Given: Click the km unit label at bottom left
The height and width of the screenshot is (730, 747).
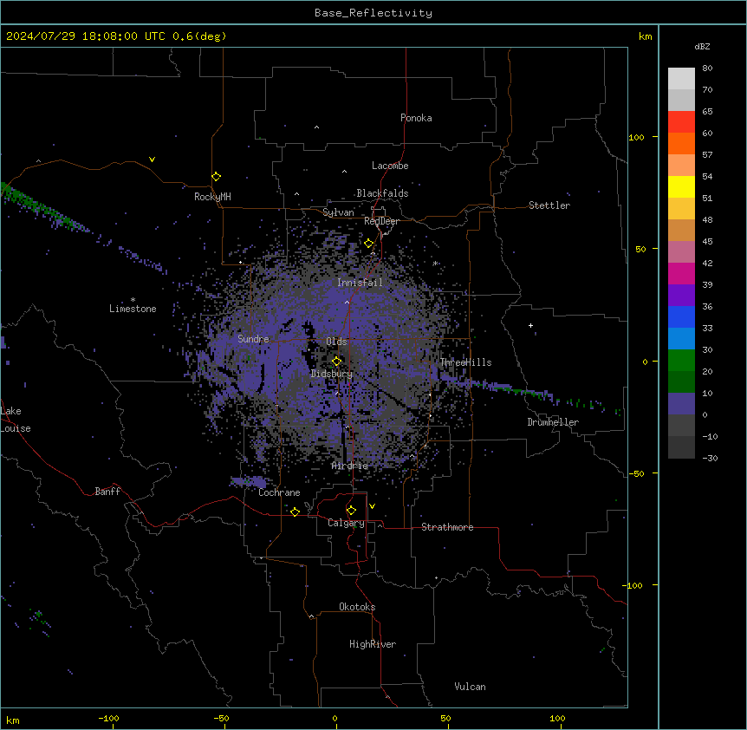Looking at the screenshot, I should pos(13,720).
